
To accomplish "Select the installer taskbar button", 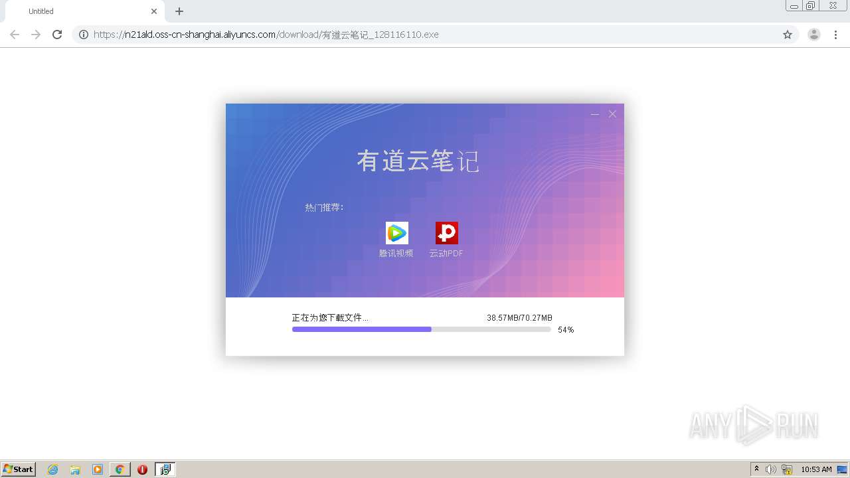I will (165, 469).
